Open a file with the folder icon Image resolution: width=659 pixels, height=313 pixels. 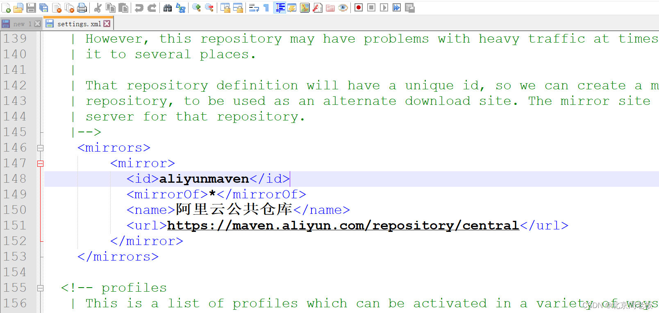(18, 8)
